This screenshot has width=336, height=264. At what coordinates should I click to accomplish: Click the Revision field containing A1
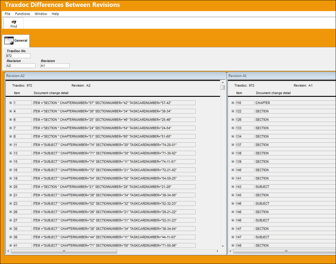tap(55, 66)
